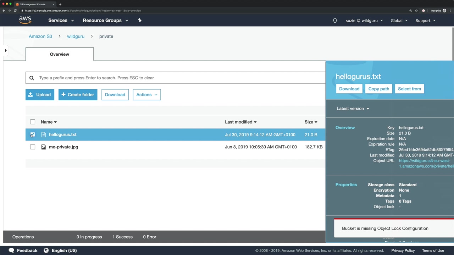Click the Feedback button in footer
The image size is (454, 255).
[23, 250]
